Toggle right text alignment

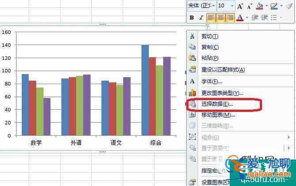tap(230, 18)
